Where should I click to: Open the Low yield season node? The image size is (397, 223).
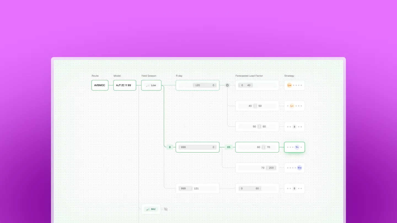tap(151, 85)
